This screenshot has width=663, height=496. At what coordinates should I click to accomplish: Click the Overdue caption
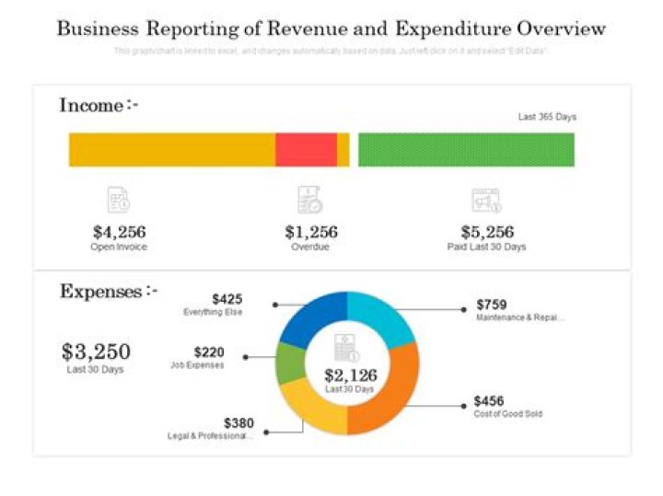tap(310, 247)
